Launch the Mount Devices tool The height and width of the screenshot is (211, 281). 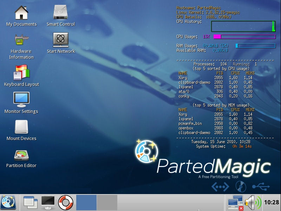(x=21, y=127)
